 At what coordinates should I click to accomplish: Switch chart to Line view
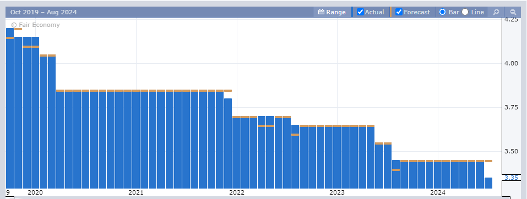pyautogui.click(x=465, y=12)
